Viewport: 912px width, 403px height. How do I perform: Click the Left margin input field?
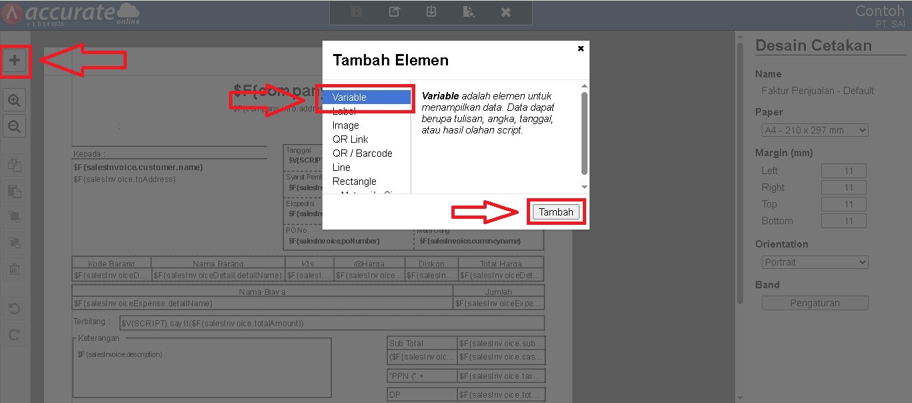843,171
